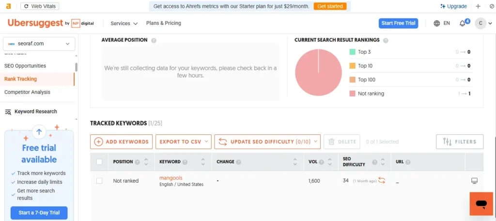Image resolution: width=496 pixels, height=221 pixels.
Task: Check the mangools keyword row checkbox
Action: (x=99, y=181)
